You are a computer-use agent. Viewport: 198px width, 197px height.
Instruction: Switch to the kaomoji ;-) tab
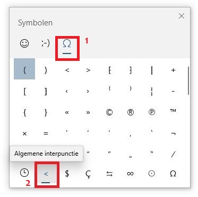coord(46,43)
